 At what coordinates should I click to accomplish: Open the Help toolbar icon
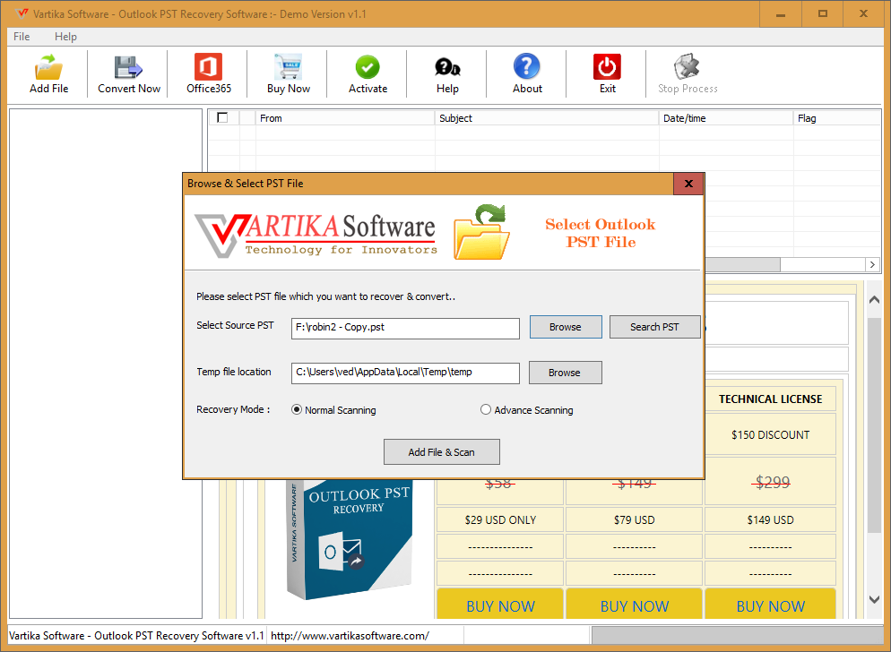[447, 73]
